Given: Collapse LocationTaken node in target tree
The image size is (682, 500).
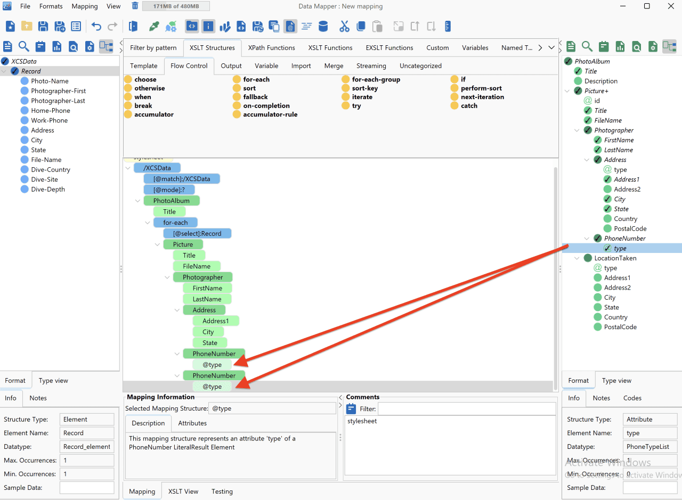Looking at the screenshot, I should 577,258.
